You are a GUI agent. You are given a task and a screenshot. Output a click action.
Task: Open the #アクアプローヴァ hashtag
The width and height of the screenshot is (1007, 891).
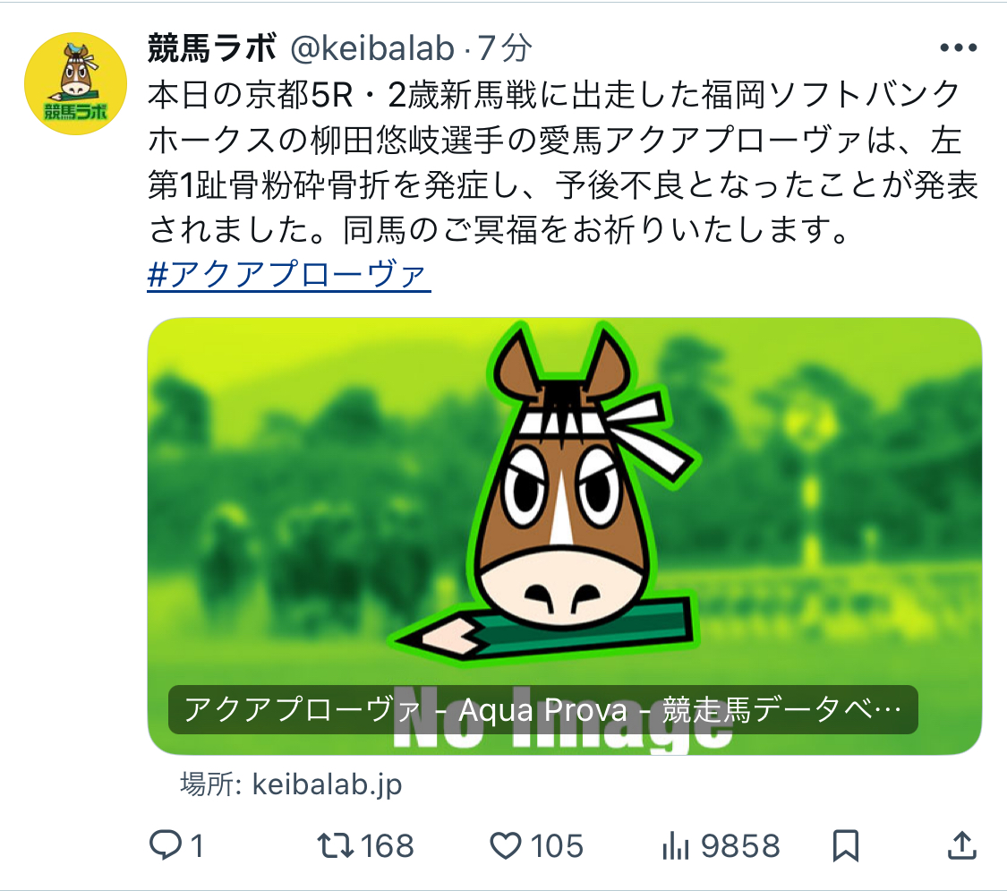[289, 275]
